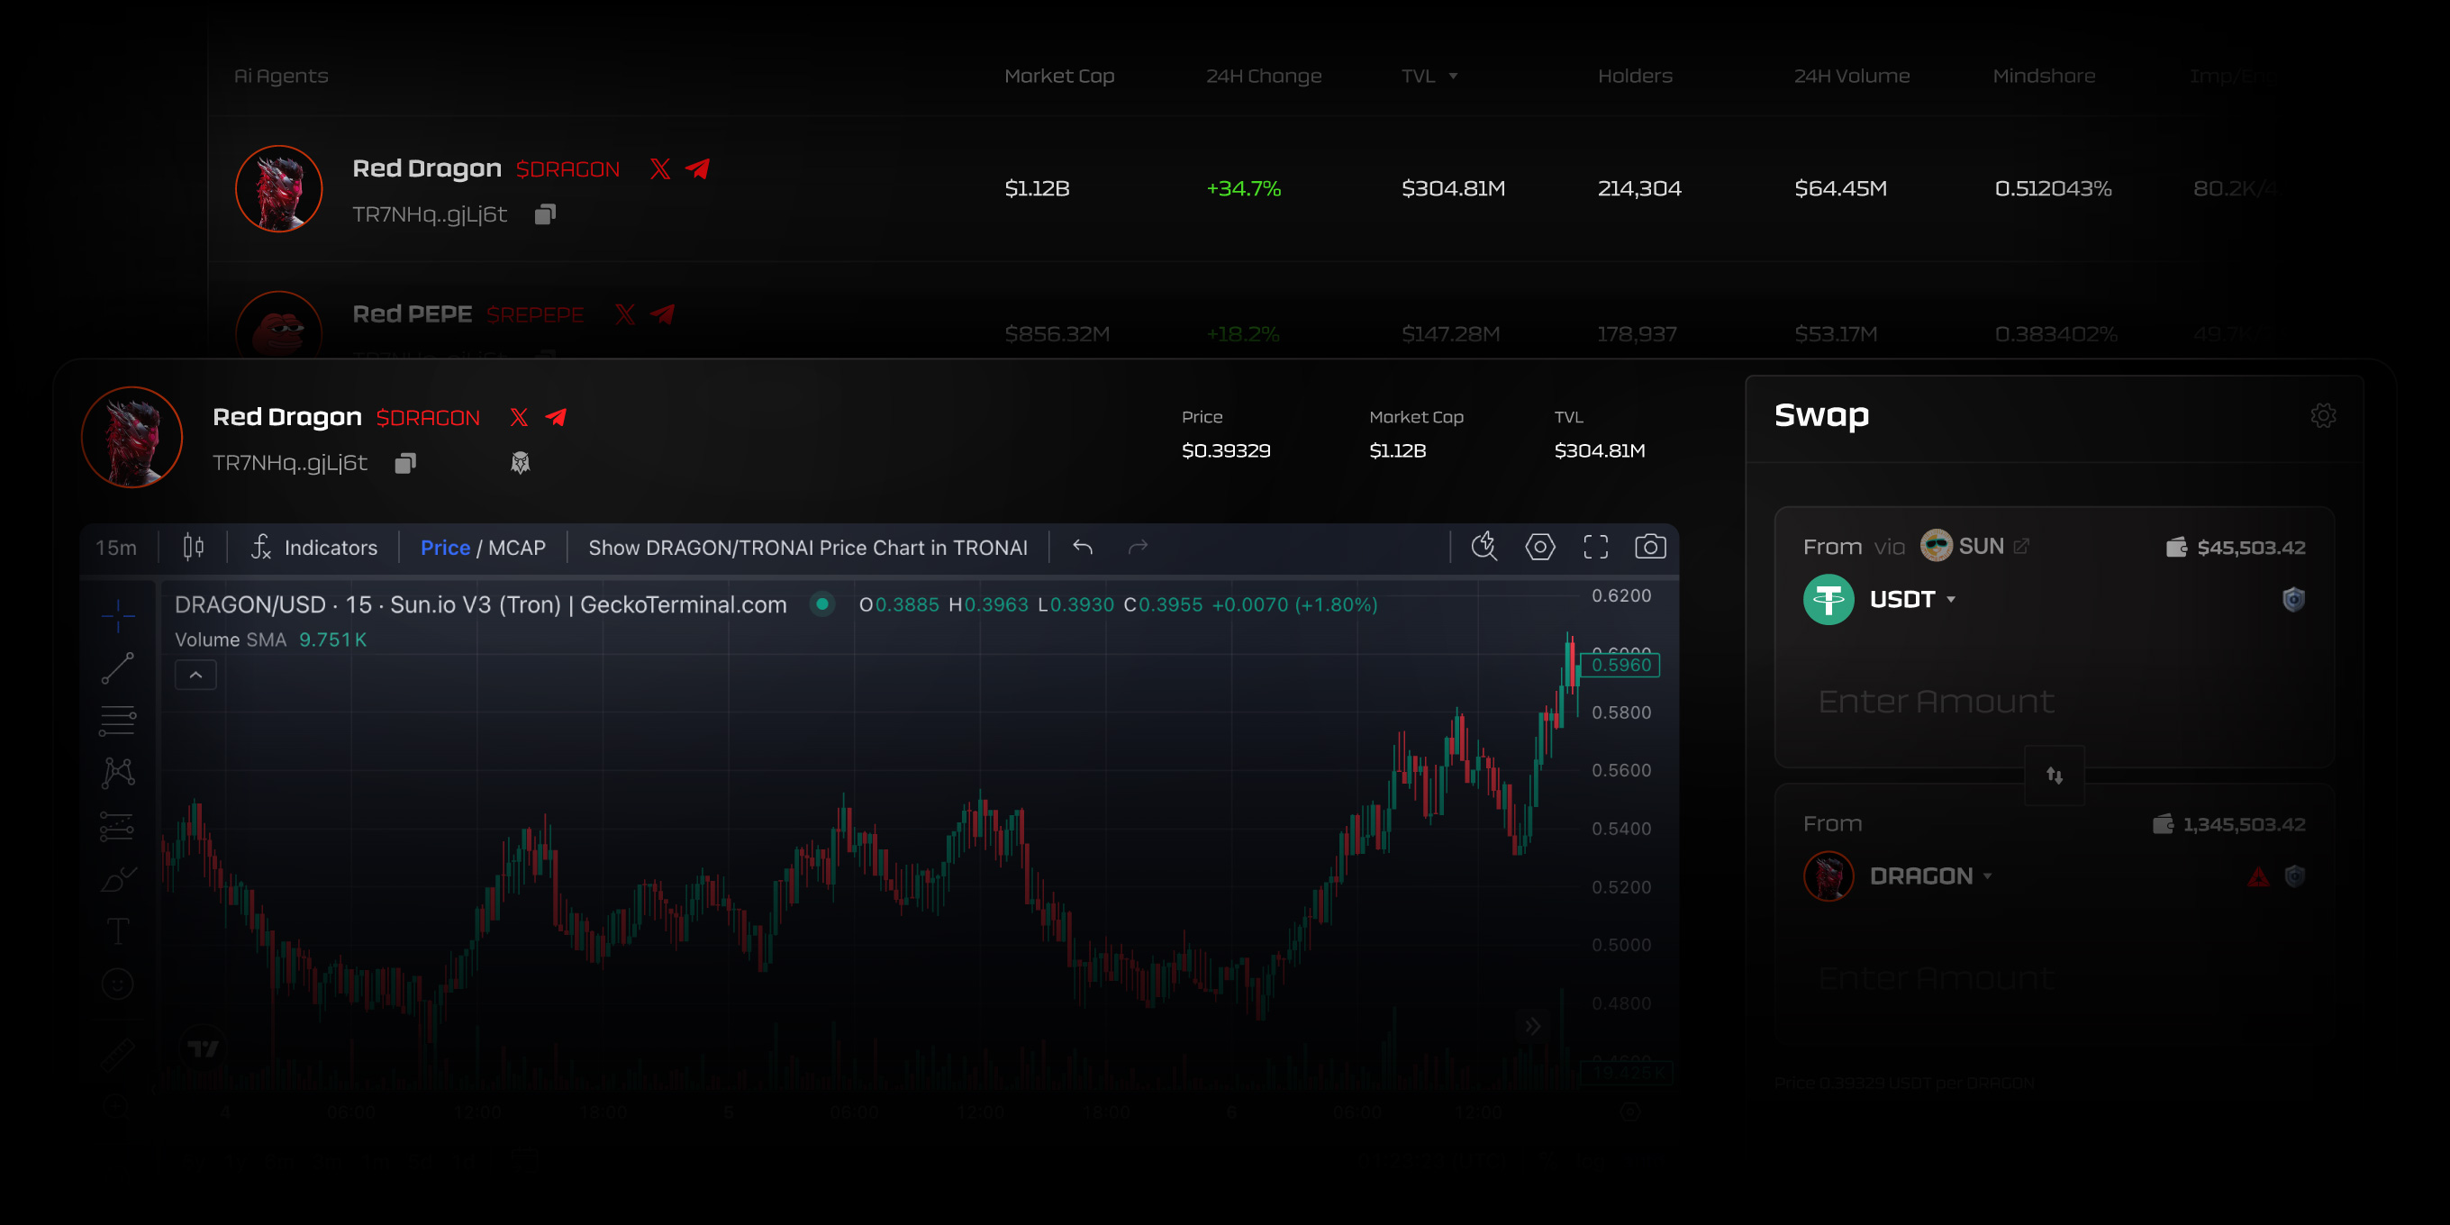
Task: Copy address TR7NHq..gjLj6t in detail header
Action: (405, 462)
